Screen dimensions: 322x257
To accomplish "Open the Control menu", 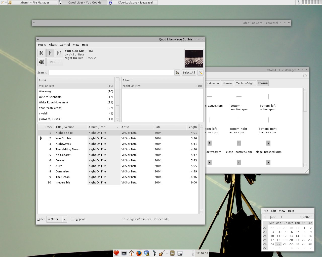I will pos(65,45).
